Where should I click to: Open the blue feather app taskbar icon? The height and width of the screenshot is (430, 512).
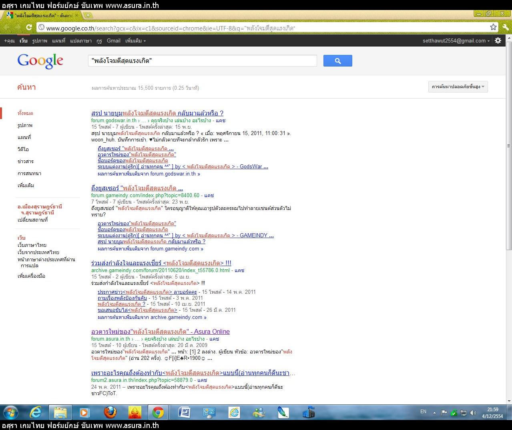coord(283,412)
